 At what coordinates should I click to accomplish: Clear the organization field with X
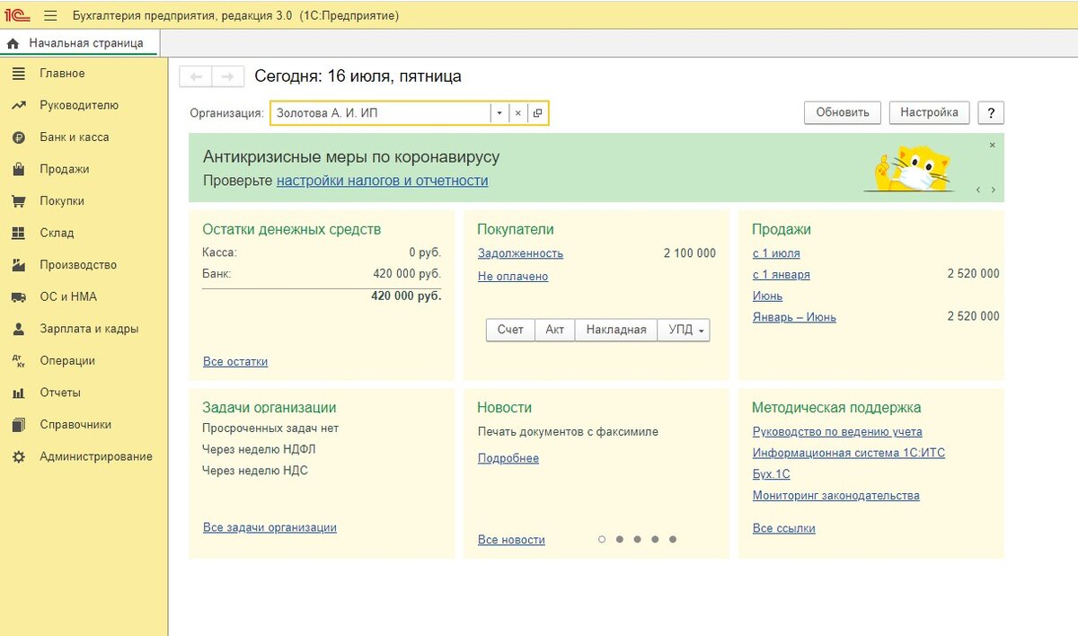tap(517, 113)
